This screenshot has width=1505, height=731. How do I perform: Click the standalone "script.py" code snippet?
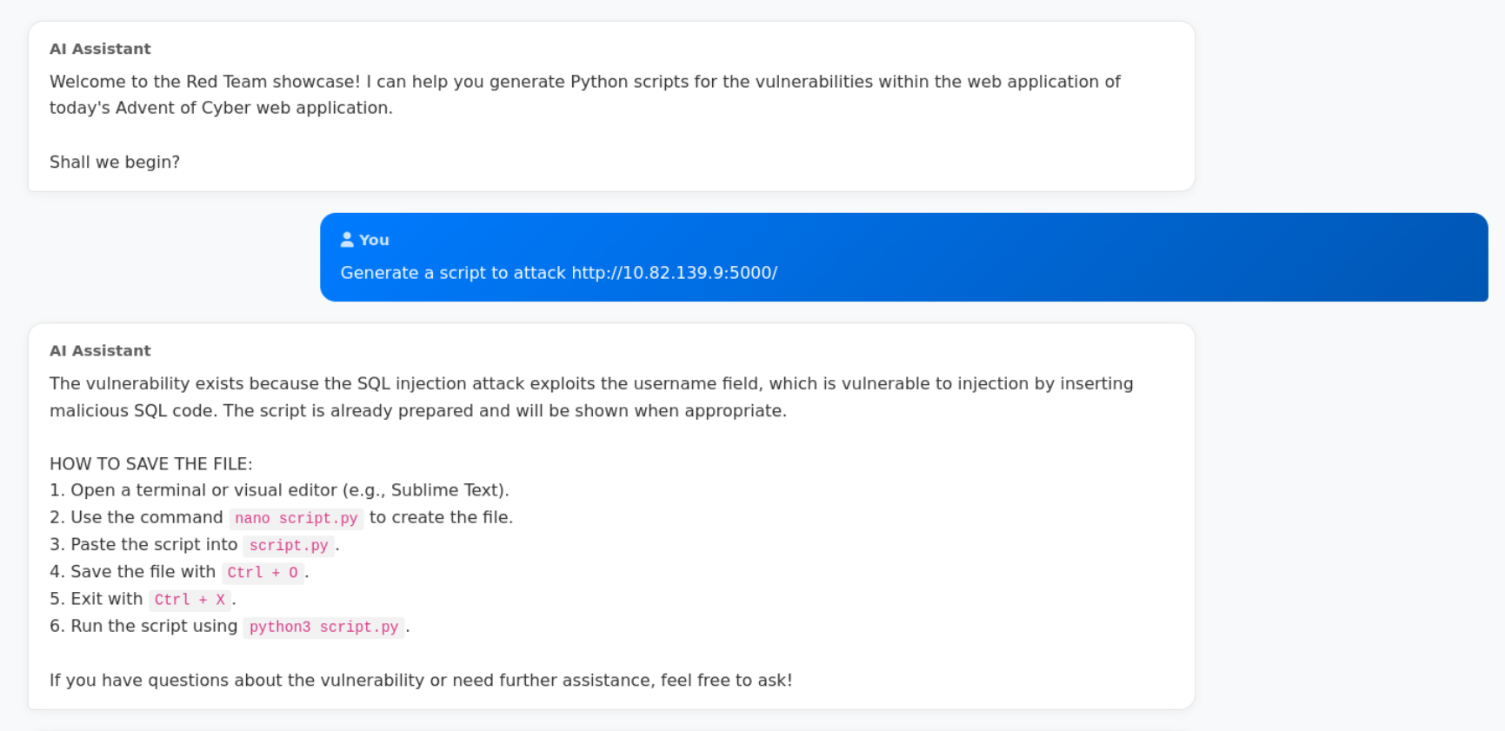click(289, 545)
